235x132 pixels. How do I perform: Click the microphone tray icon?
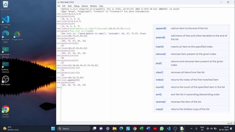[x=196, y=129]
